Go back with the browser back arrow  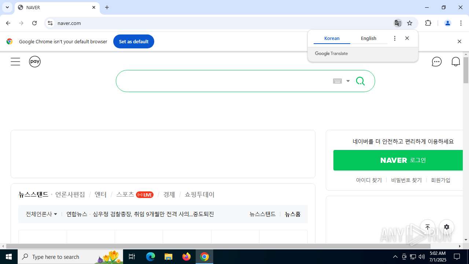tap(8, 23)
